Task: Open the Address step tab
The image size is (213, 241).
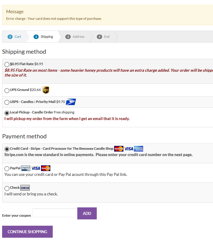Action: [x=75, y=37]
